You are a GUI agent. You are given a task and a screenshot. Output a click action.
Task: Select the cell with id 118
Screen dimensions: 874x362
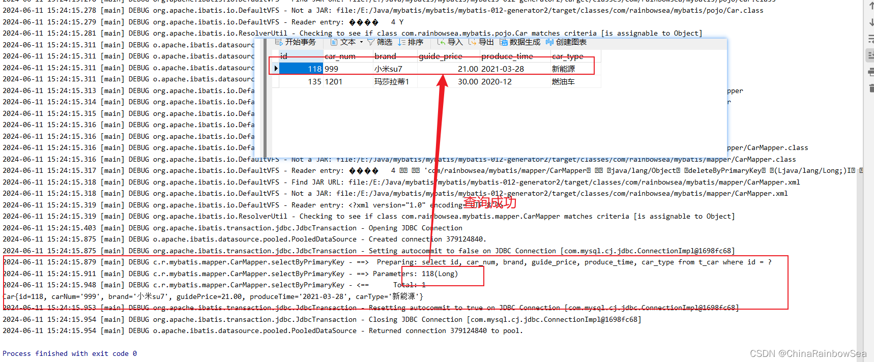[x=301, y=69]
